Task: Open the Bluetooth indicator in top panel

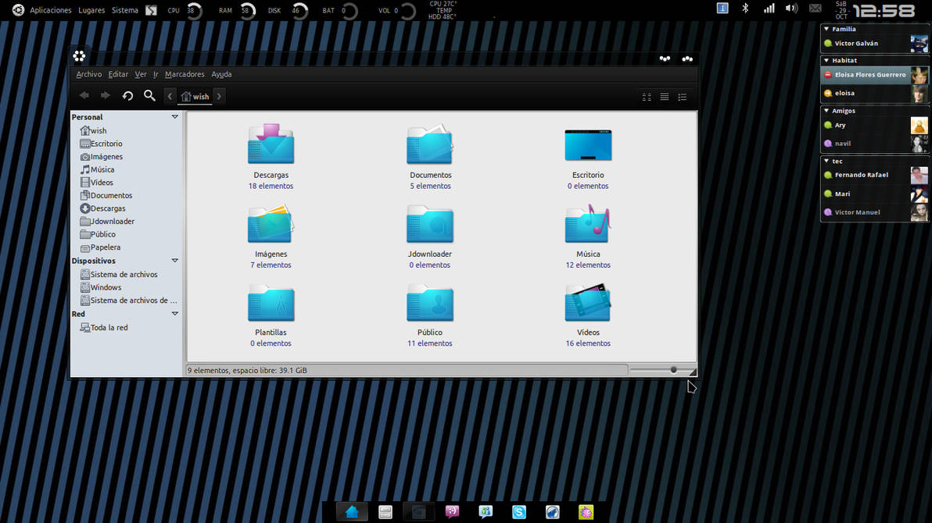Action: 745,9
